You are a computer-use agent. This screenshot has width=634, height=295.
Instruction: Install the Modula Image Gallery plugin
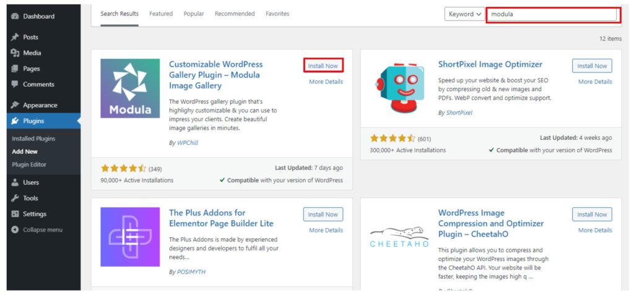(x=323, y=66)
